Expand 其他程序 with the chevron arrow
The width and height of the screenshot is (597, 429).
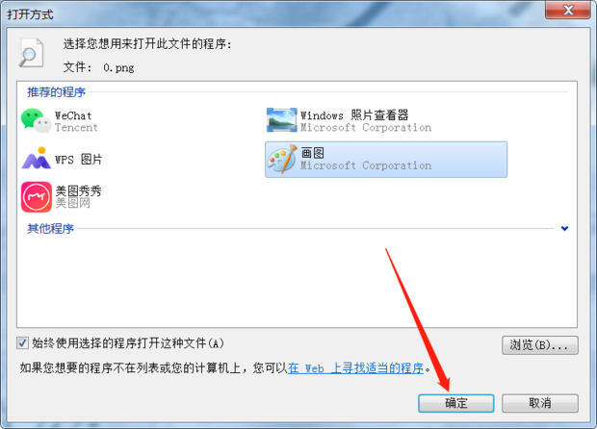coord(564,229)
